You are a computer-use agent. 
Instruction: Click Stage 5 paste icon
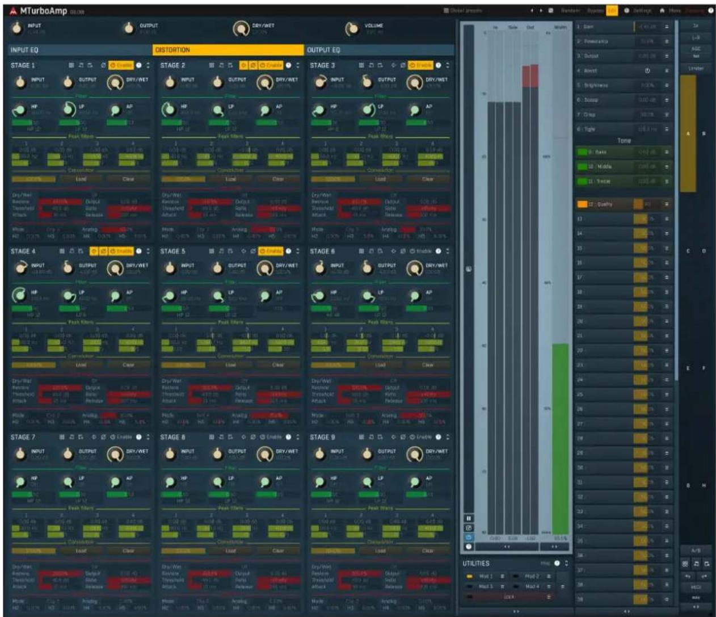point(230,251)
